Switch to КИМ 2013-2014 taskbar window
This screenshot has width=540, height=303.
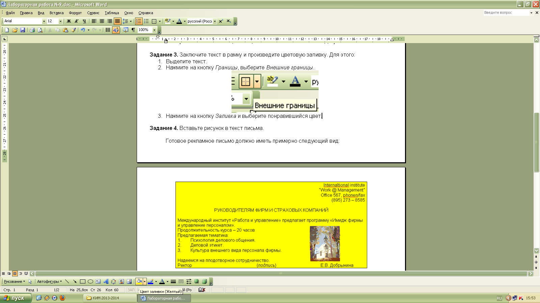[110, 298]
